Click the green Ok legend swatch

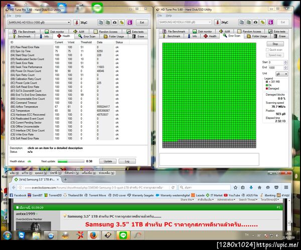(x=267, y=85)
